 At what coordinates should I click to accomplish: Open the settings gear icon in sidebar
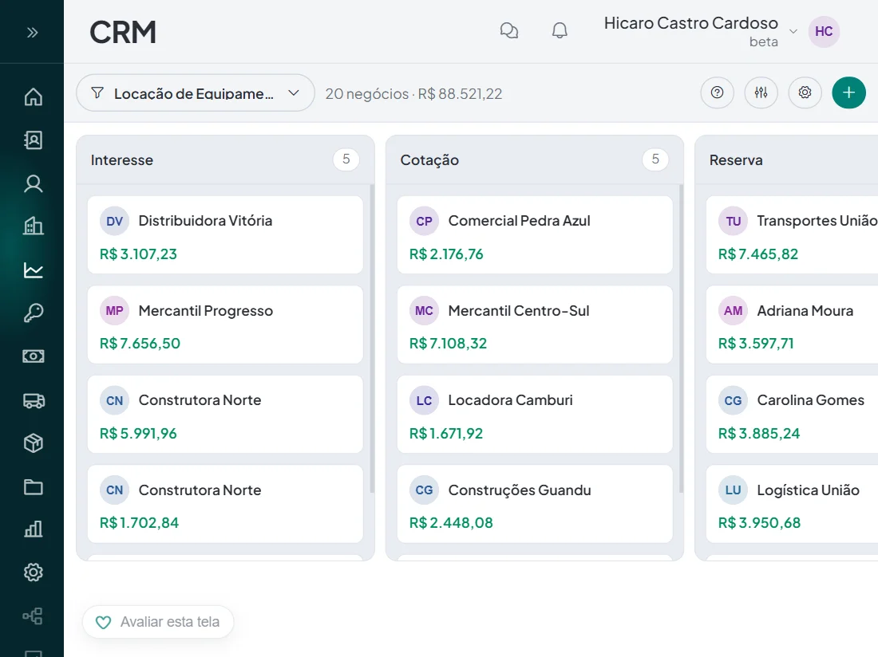click(33, 572)
